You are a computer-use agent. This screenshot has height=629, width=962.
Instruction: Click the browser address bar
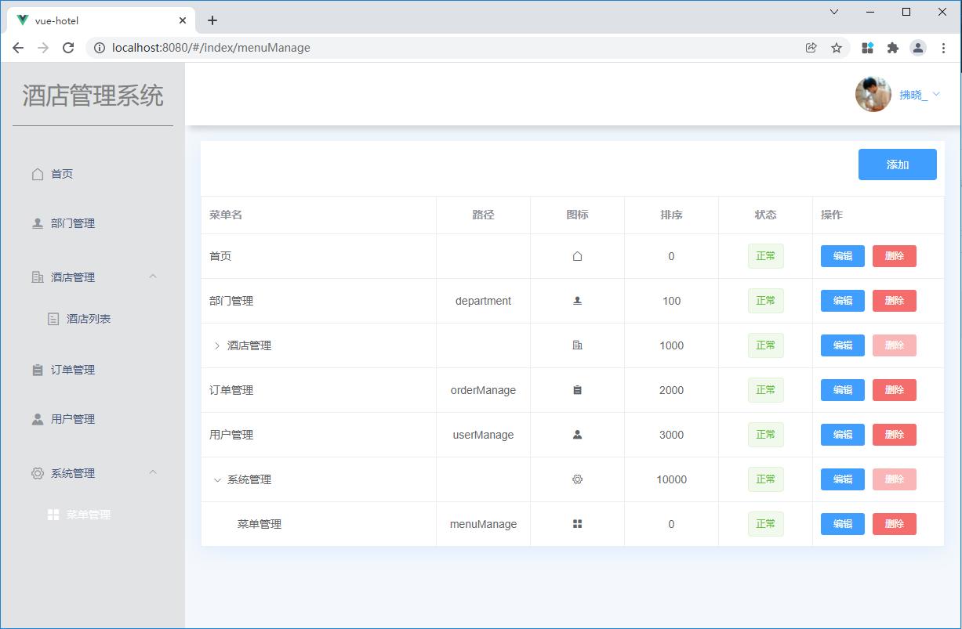click(x=314, y=47)
